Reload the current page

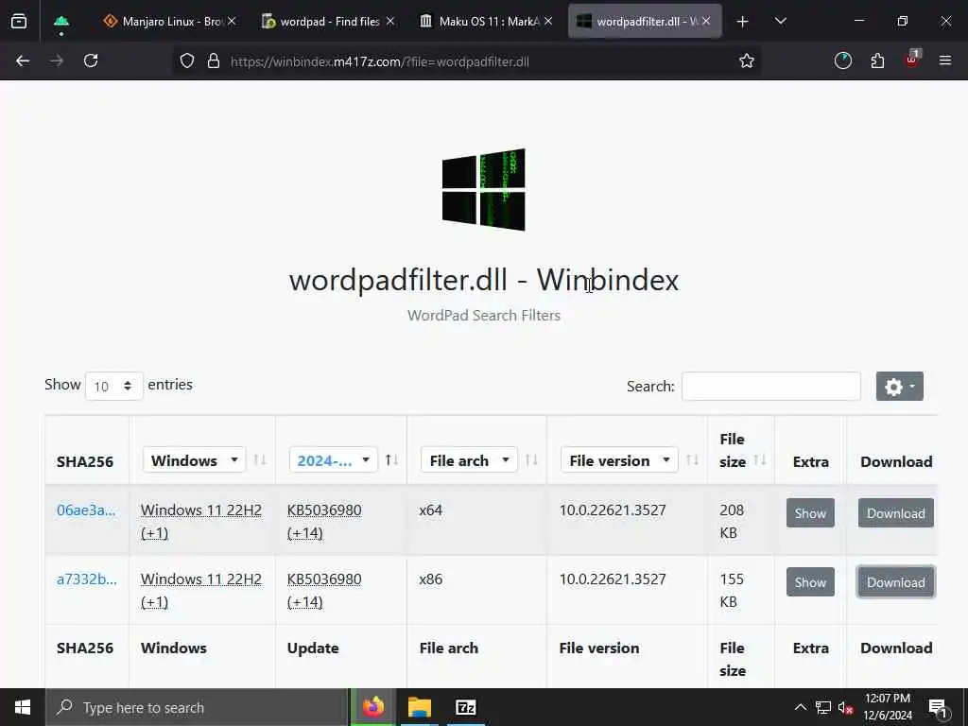click(91, 61)
